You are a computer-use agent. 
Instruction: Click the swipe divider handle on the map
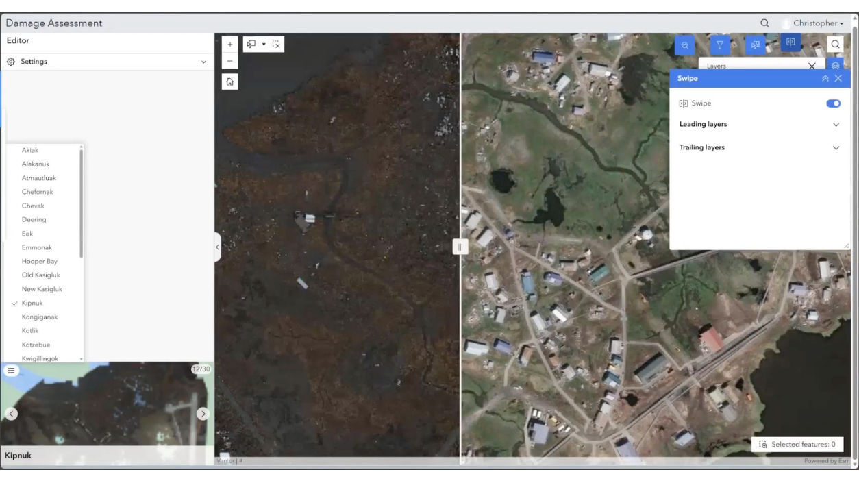[460, 247]
